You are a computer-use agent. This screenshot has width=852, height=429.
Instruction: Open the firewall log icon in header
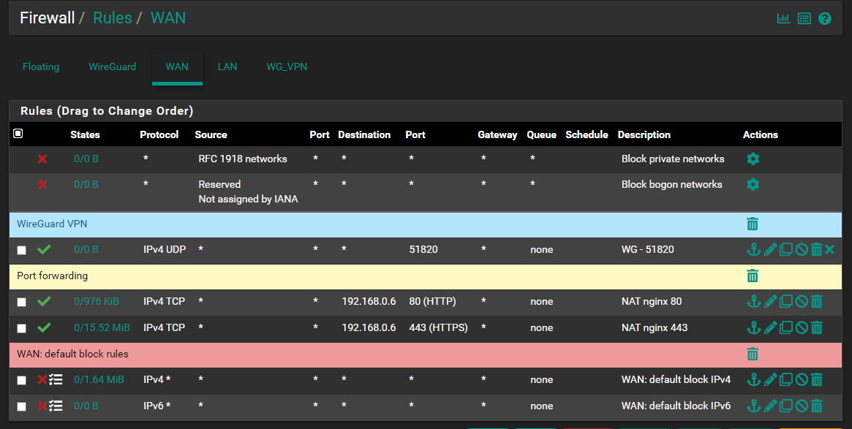pos(804,18)
